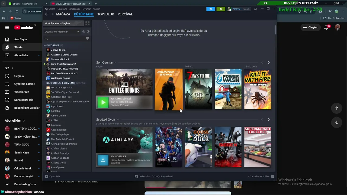
Task: Open YouTube notifications bell
Action: click(x=327, y=27)
